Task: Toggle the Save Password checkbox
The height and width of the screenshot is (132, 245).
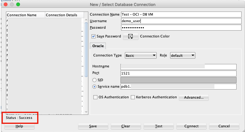Action: click(94, 37)
